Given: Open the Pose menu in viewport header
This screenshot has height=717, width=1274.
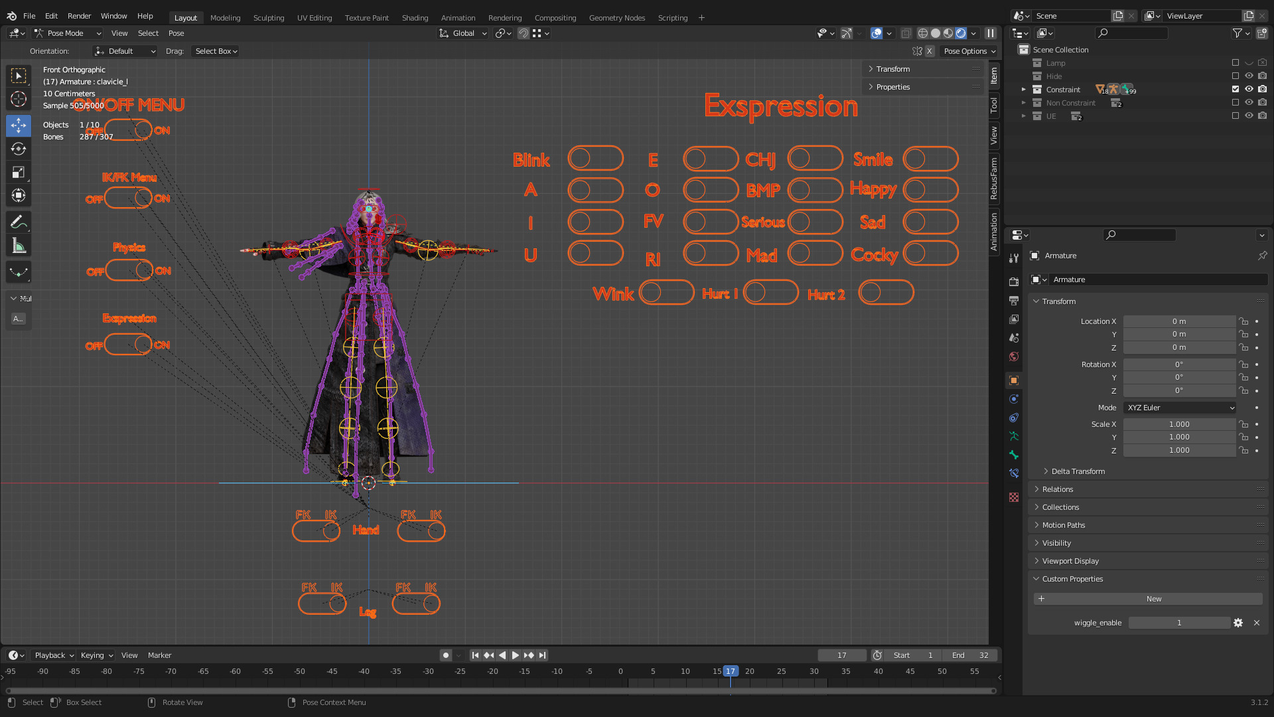Looking at the screenshot, I should (176, 33).
